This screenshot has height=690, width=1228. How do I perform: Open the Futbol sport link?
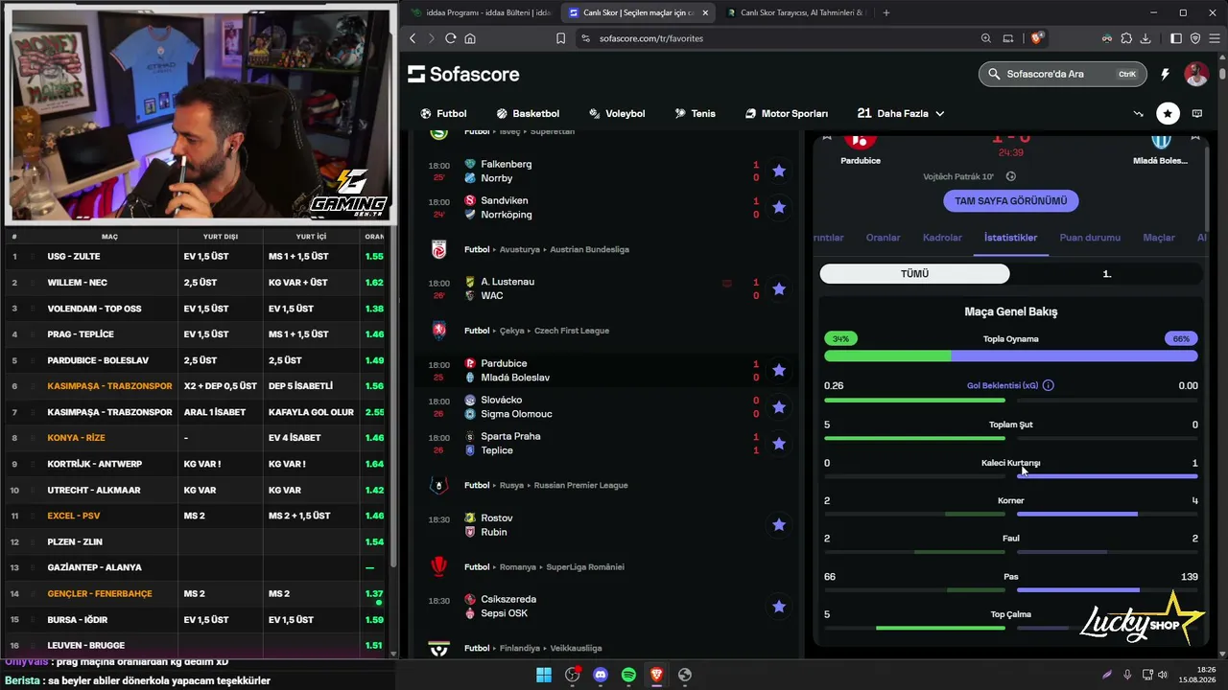(443, 113)
